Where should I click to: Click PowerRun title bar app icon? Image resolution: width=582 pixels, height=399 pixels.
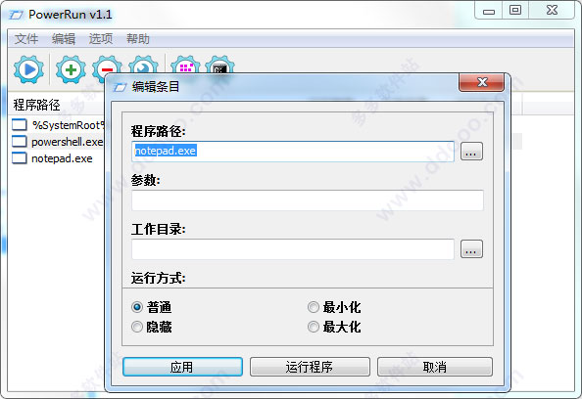click(x=17, y=15)
